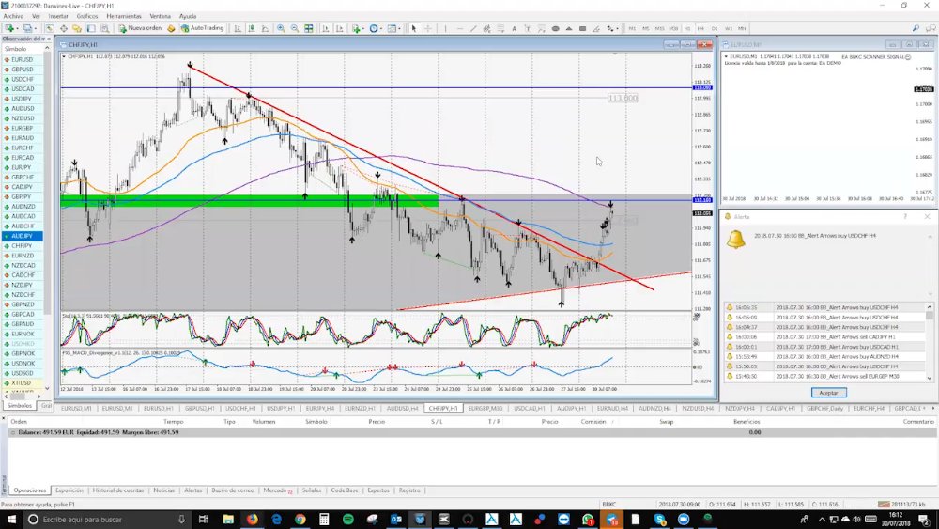Image resolution: width=939 pixels, height=529 pixels.
Task: Select the trendline drawing tool
Action: 473,28
